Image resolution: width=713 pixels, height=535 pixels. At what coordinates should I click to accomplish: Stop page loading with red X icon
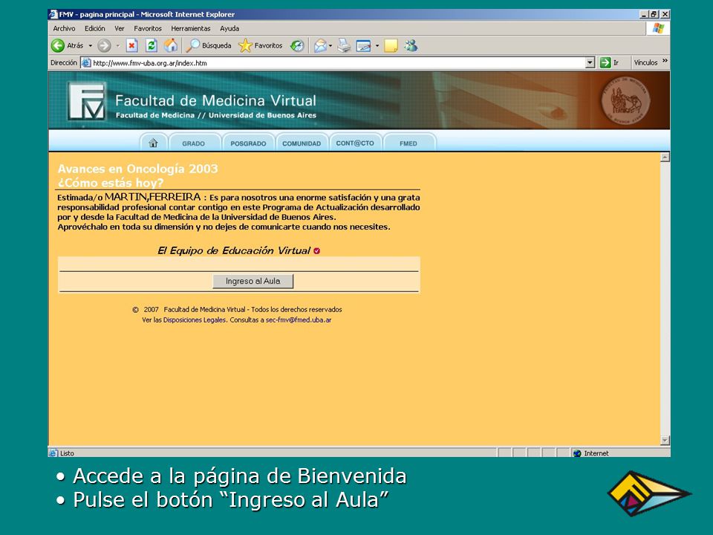(132, 45)
